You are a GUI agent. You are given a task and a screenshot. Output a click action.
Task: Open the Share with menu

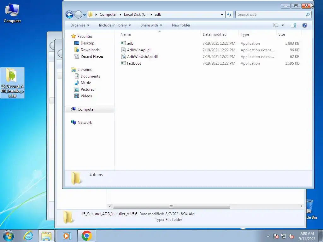click(151, 25)
